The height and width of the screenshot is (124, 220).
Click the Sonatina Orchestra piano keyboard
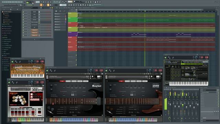(x=27, y=76)
